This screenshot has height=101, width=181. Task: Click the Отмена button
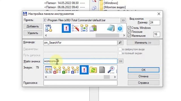(143, 76)
